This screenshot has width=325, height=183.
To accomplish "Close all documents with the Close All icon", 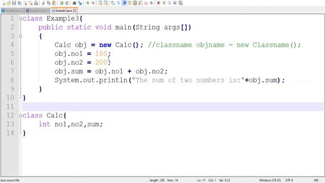I will 30,3.
